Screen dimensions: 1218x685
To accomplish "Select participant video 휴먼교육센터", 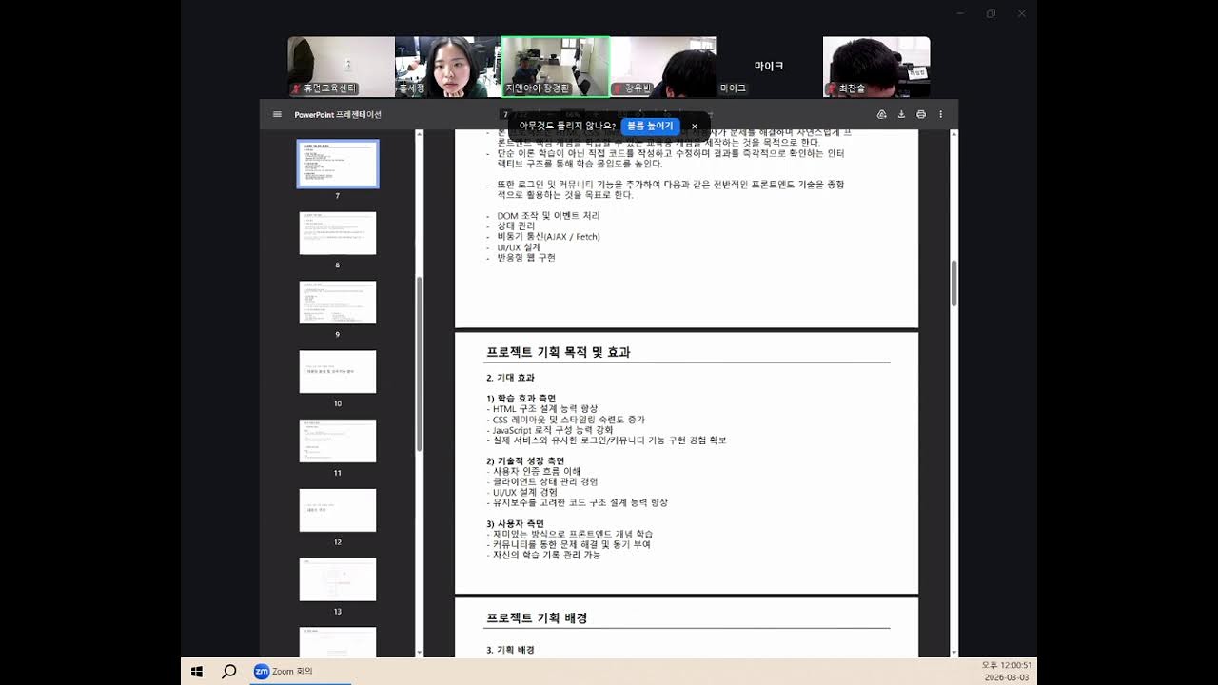I will [342, 67].
